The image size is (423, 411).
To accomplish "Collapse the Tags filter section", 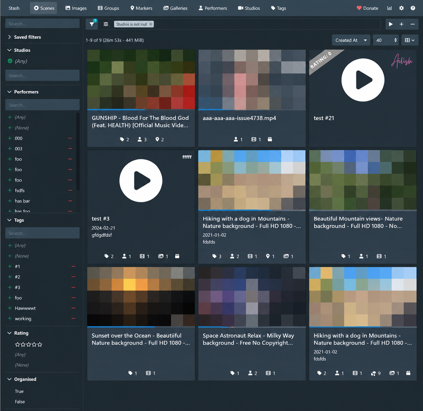I will (x=16, y=220).
